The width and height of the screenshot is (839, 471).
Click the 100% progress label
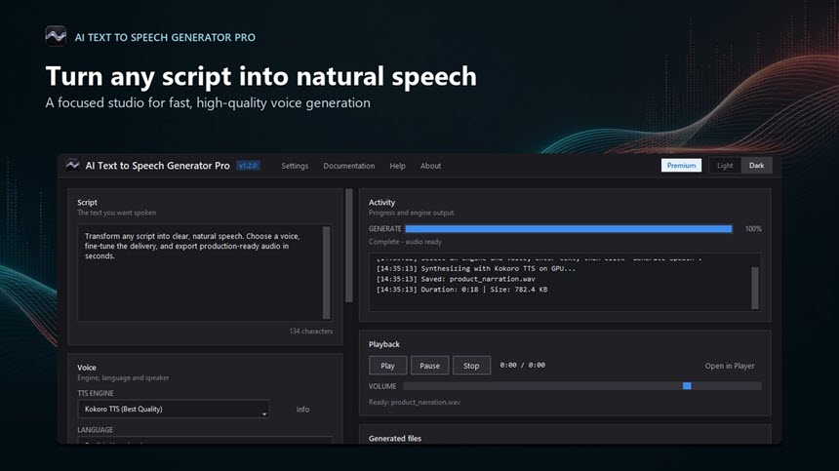pyautogui.click(x=753, y=229)
